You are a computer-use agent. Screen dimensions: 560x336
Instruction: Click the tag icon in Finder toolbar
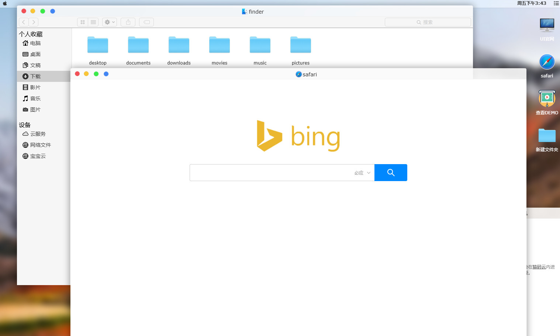pos(146,22)
